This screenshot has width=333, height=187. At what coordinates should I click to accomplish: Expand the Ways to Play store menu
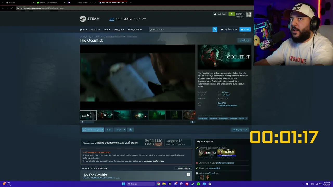click(x=119, y=29)
